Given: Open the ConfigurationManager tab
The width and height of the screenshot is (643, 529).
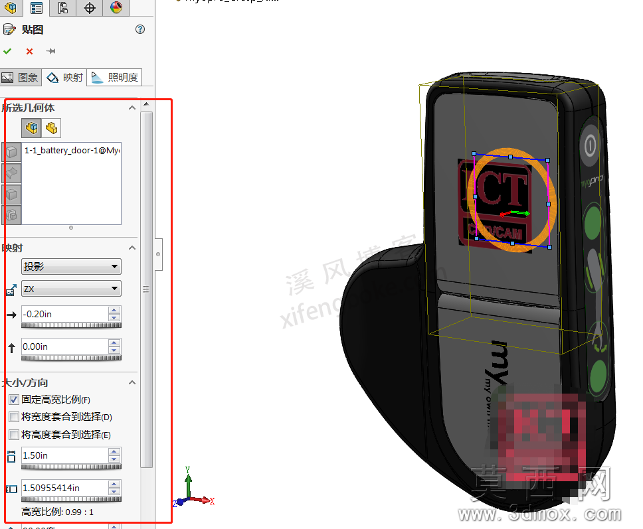Looking at the screenshot, I should (x=62, y=7).
